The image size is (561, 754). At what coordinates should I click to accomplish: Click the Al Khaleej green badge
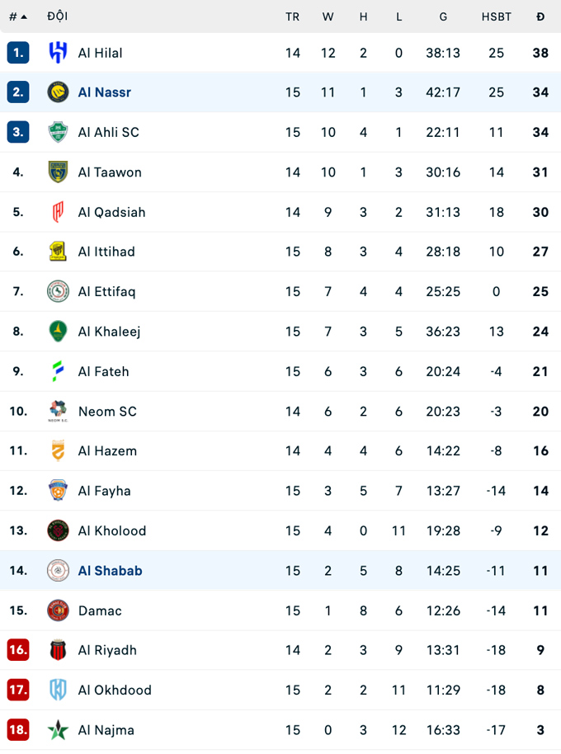[58, 332]
